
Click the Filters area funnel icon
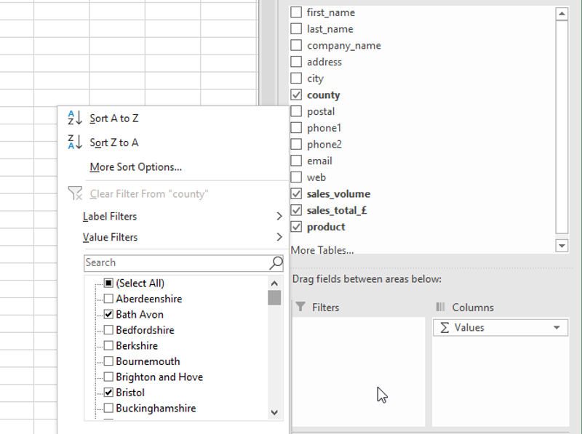pos(300,308)
